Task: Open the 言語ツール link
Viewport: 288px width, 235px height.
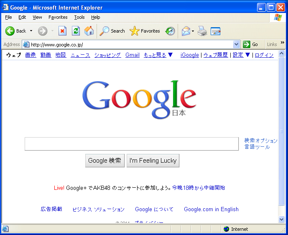Action: click(x=257, y=147)
